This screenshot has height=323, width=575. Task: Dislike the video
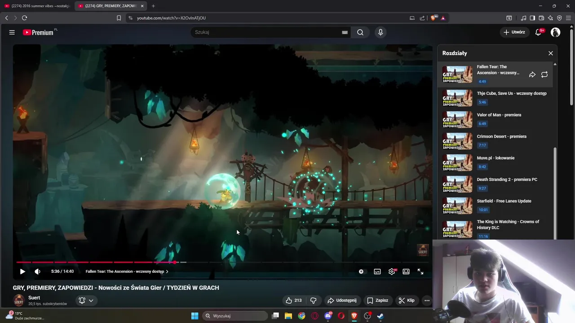click(x=314, y=301)
